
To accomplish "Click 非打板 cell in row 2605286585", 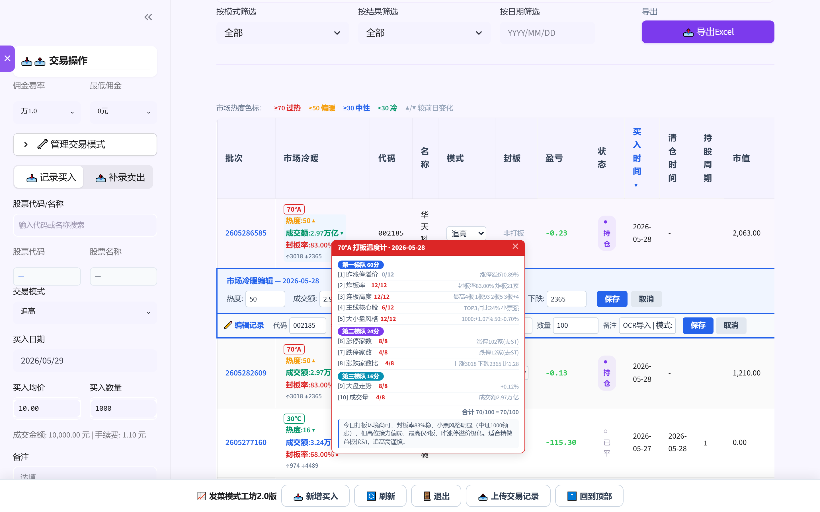I will tap(513, 233).
